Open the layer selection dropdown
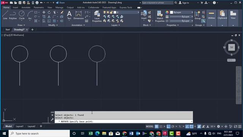The image size is (243, 137). [138, 12]
